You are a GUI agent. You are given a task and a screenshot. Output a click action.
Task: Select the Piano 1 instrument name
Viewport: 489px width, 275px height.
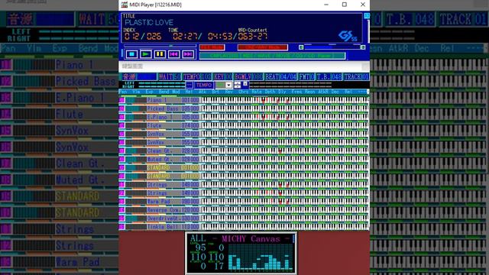(157, 100)
